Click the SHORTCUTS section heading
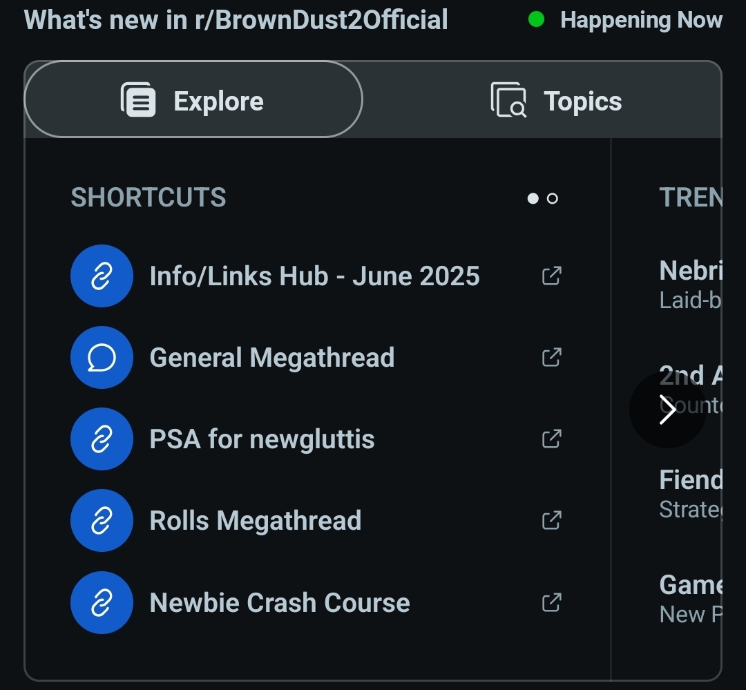The height and width of the screenshot is (690, 746). (x=149, y=197)
